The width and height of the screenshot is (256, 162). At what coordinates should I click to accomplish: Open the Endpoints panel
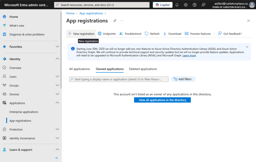tap(107, 33)
